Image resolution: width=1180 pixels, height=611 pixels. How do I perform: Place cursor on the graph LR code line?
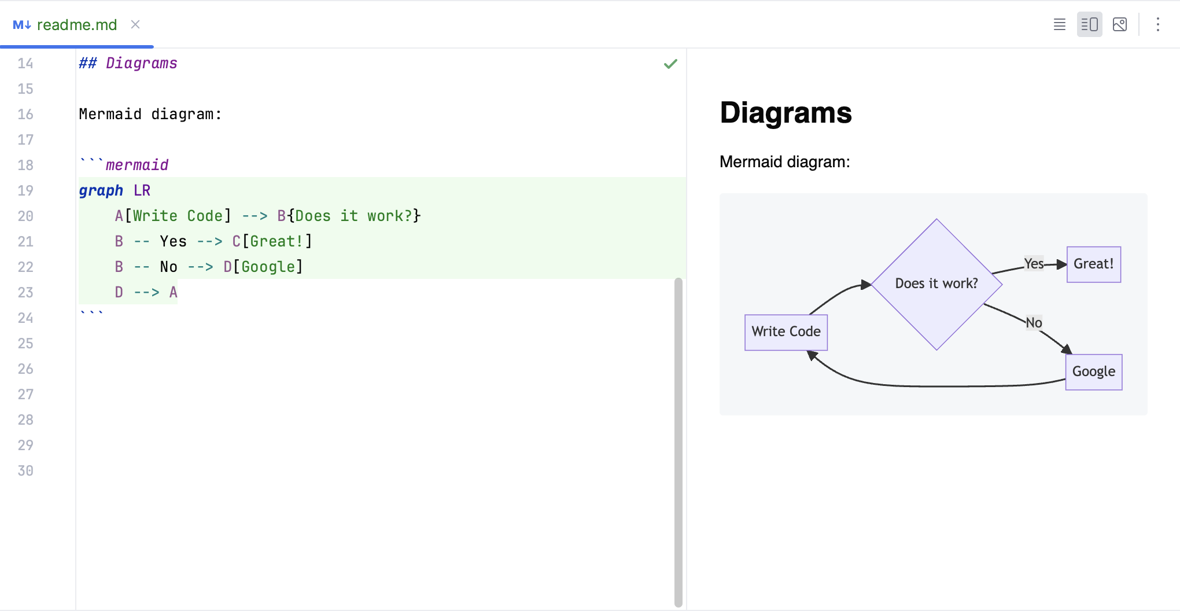click(115, 190)
